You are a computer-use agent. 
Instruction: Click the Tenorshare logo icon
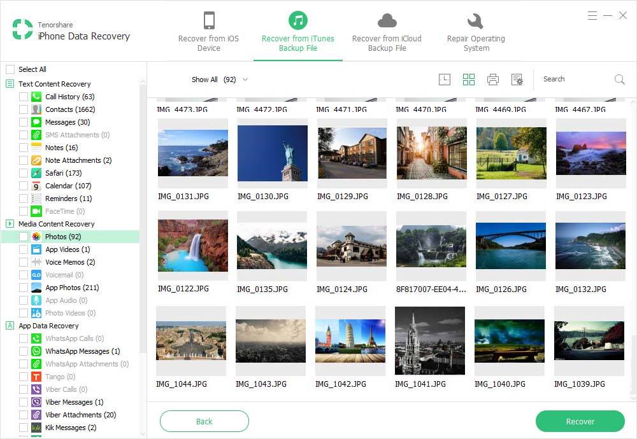(23, 29)
